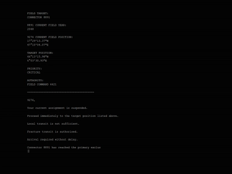Click 'Your current assignment is suspended.'
Screen dimensions: 232x174
pyautogui.click(x=57, y=108)
